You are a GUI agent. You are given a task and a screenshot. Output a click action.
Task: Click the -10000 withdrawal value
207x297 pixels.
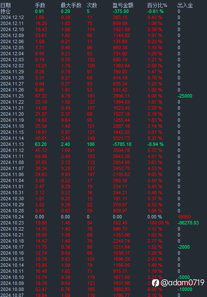185,290
